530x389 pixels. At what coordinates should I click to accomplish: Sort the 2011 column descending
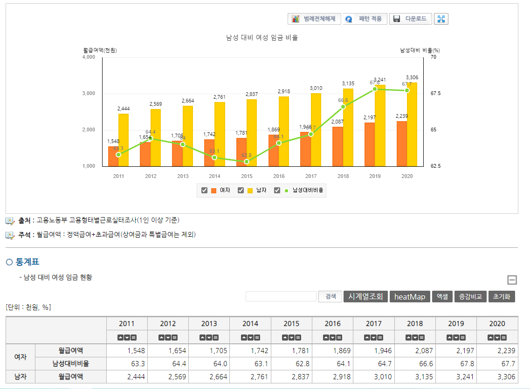127,337
